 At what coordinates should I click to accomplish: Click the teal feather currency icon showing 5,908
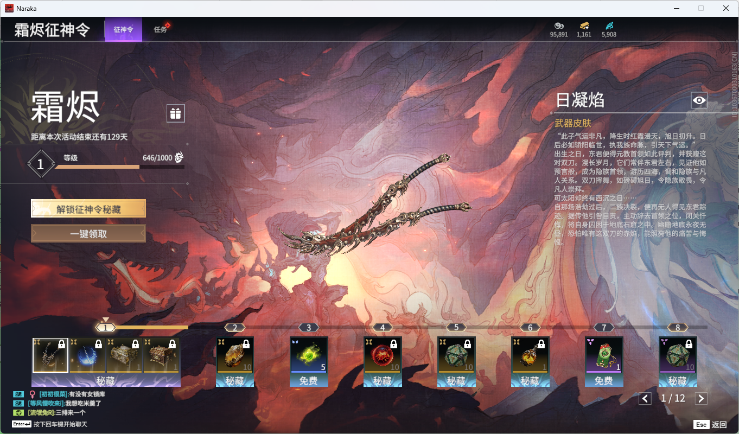(x=609, y=25)
